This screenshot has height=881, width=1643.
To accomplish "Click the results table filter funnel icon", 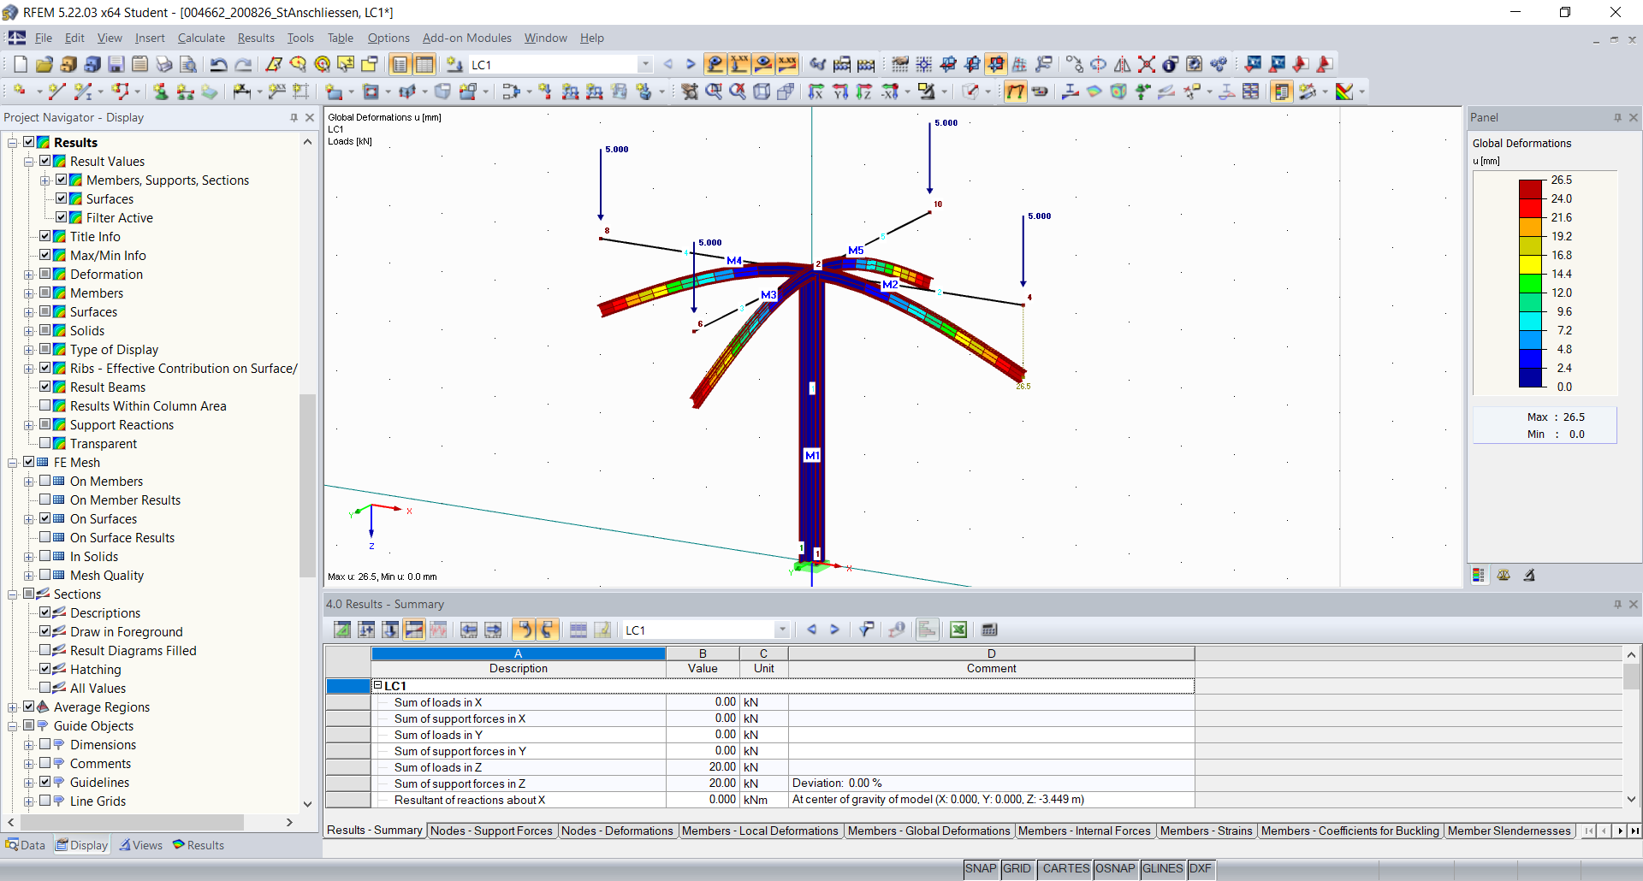I will click(866, 630).
